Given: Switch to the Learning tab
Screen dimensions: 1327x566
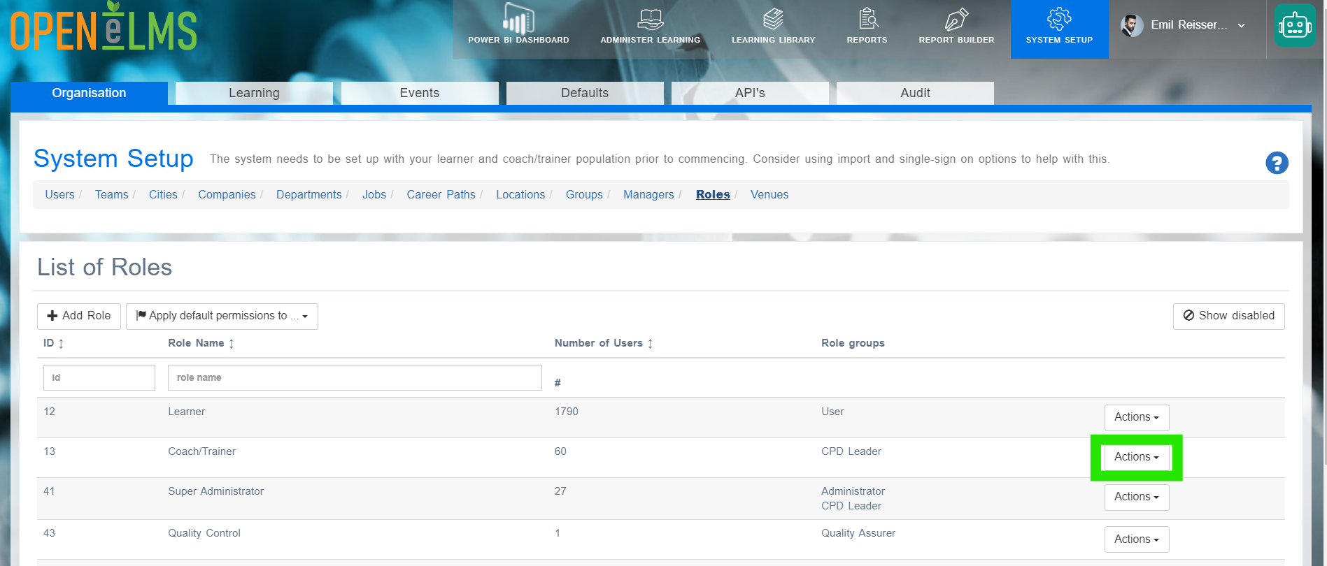Looking at the screenshot, I should 254,93.
